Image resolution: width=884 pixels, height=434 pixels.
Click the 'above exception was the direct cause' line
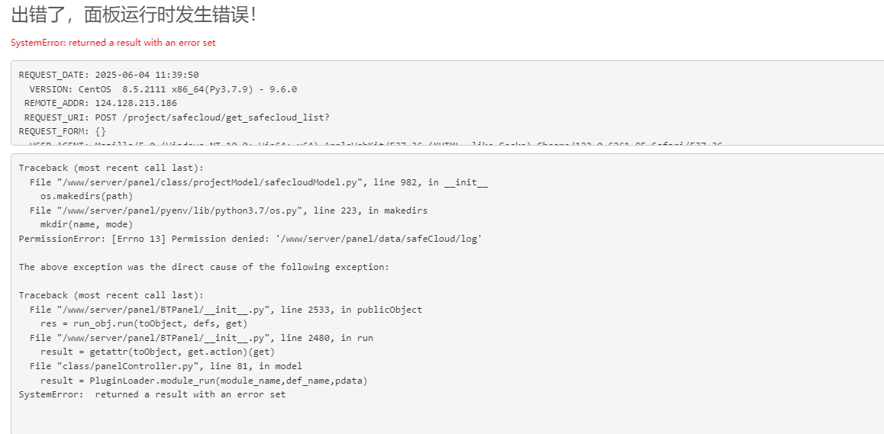204,267
